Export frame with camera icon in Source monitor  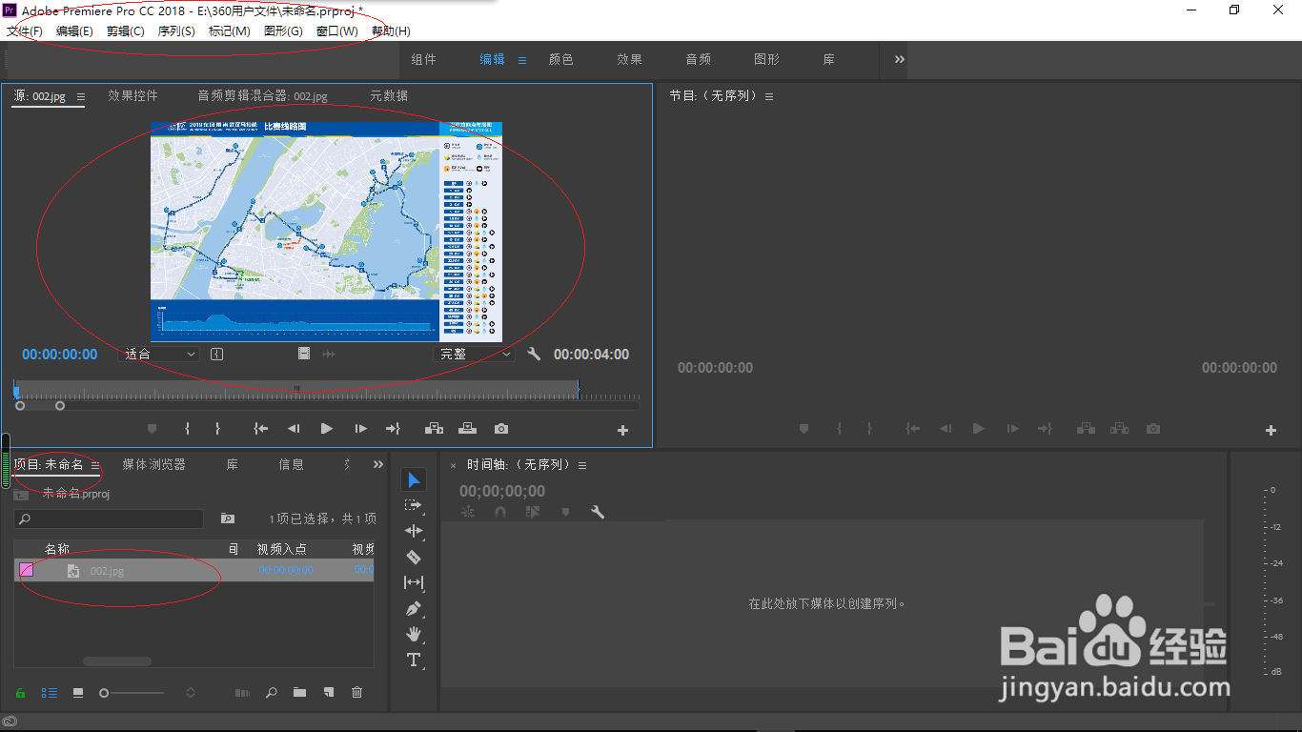(501, 429)
